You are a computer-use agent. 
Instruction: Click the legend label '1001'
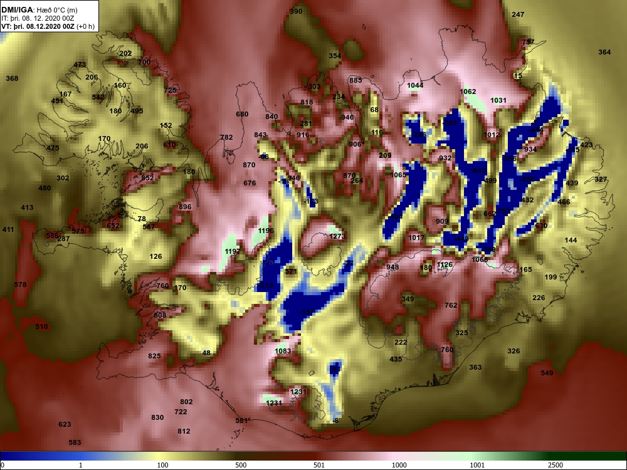click(477, 465)
